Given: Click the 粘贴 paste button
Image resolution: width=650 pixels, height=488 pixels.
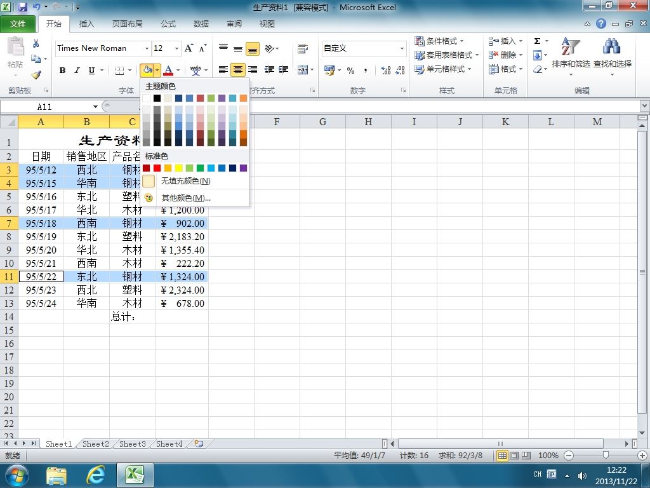Looking at the screenshot, I should tap(15, 57).
